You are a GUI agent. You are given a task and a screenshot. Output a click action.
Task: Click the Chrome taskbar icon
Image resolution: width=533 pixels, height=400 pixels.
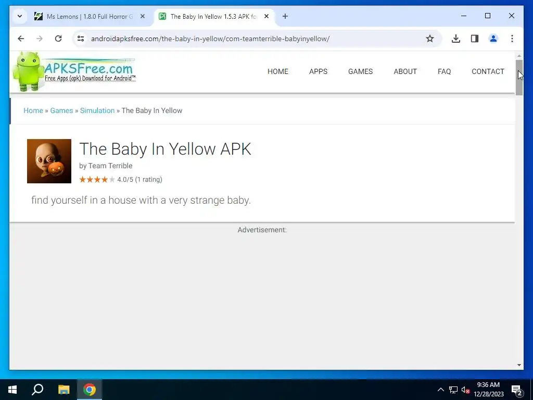(90, 390)
